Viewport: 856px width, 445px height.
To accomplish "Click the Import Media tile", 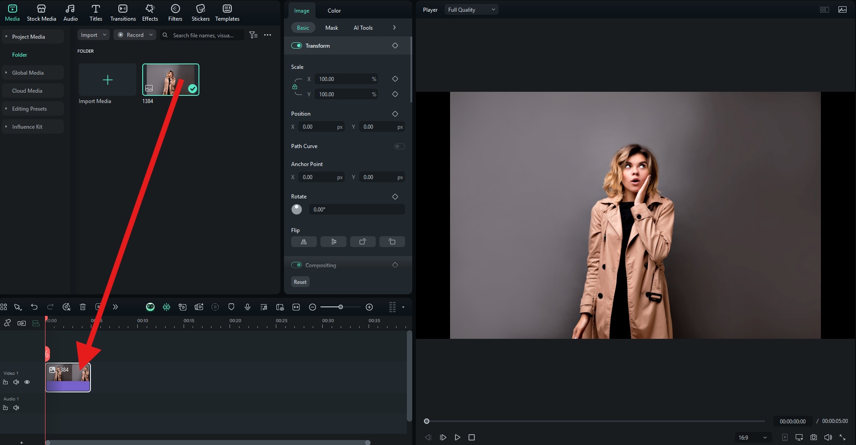I will click(x=108, y=80).
